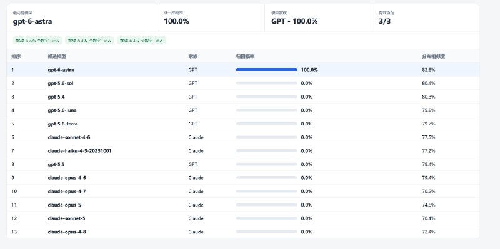Click the 82.8% similarity value
The height and width of the screenshot is (249, 500).
click(x=429, y=70)
